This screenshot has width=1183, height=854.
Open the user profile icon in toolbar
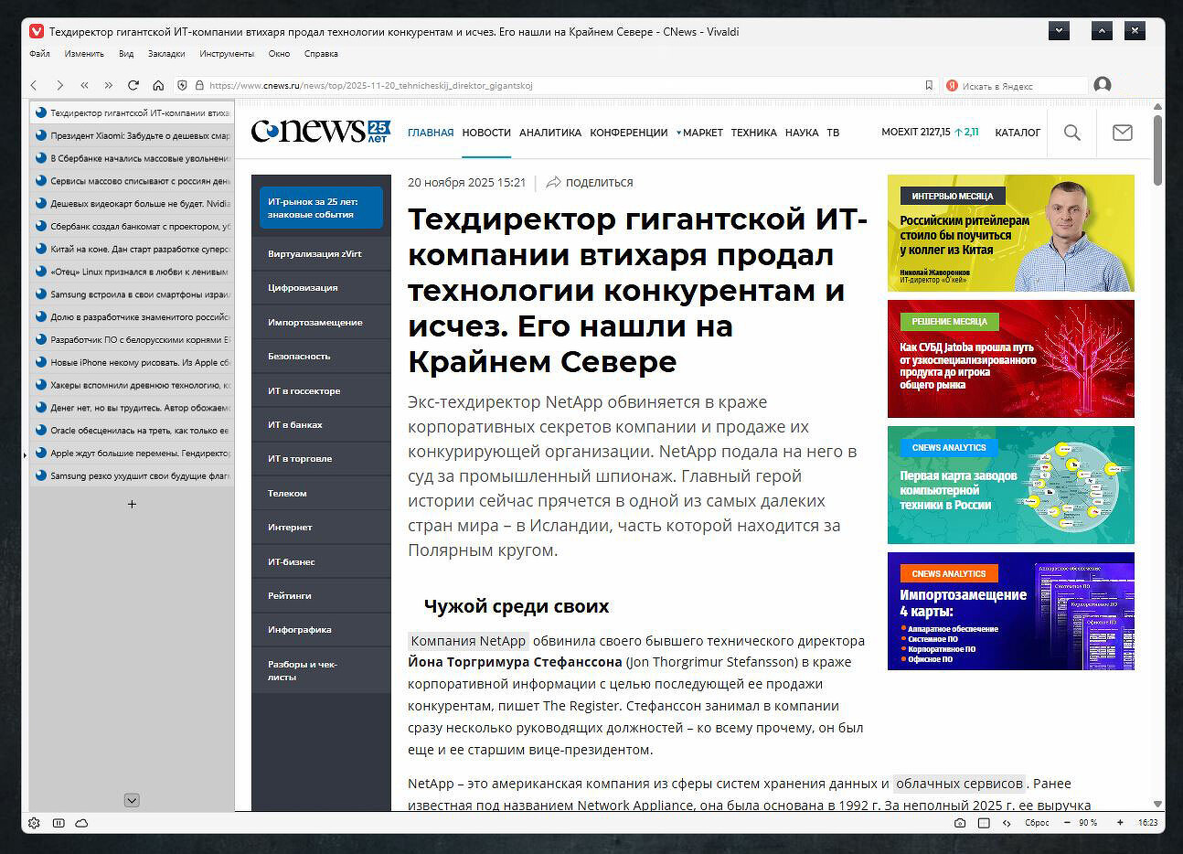pos(1103,85)
